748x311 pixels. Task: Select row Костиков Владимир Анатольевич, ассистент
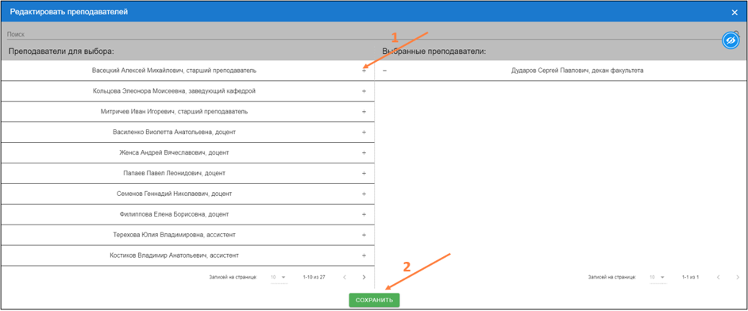click(187, 255)
